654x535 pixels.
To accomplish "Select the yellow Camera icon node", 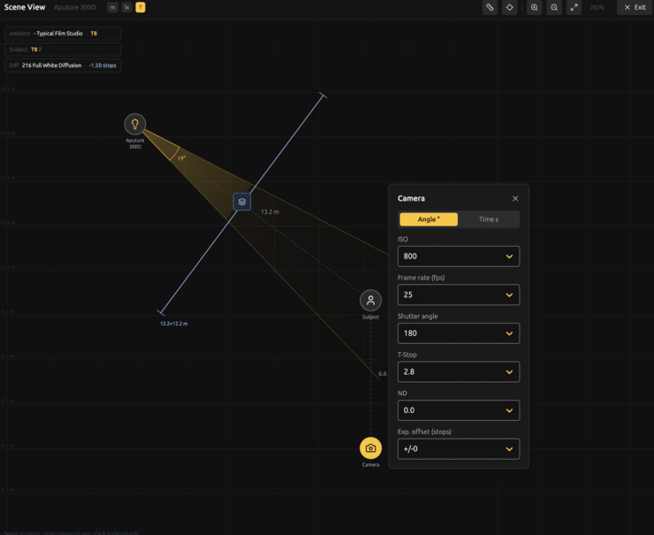I will coord(370,448).
